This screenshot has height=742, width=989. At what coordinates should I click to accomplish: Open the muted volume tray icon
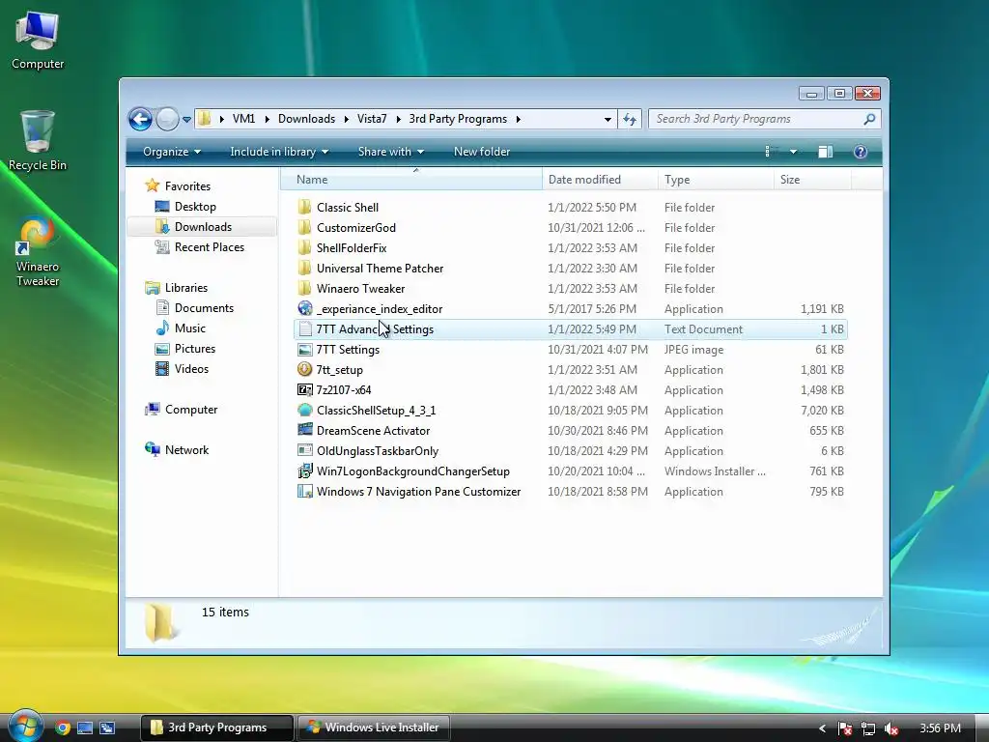pyautogui.click(x=891, y=728)
